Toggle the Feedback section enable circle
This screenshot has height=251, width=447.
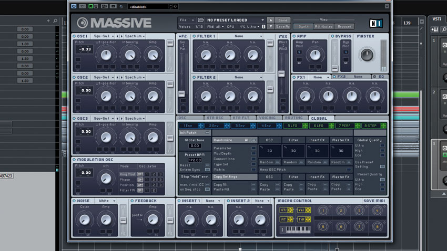pos(133,201)
